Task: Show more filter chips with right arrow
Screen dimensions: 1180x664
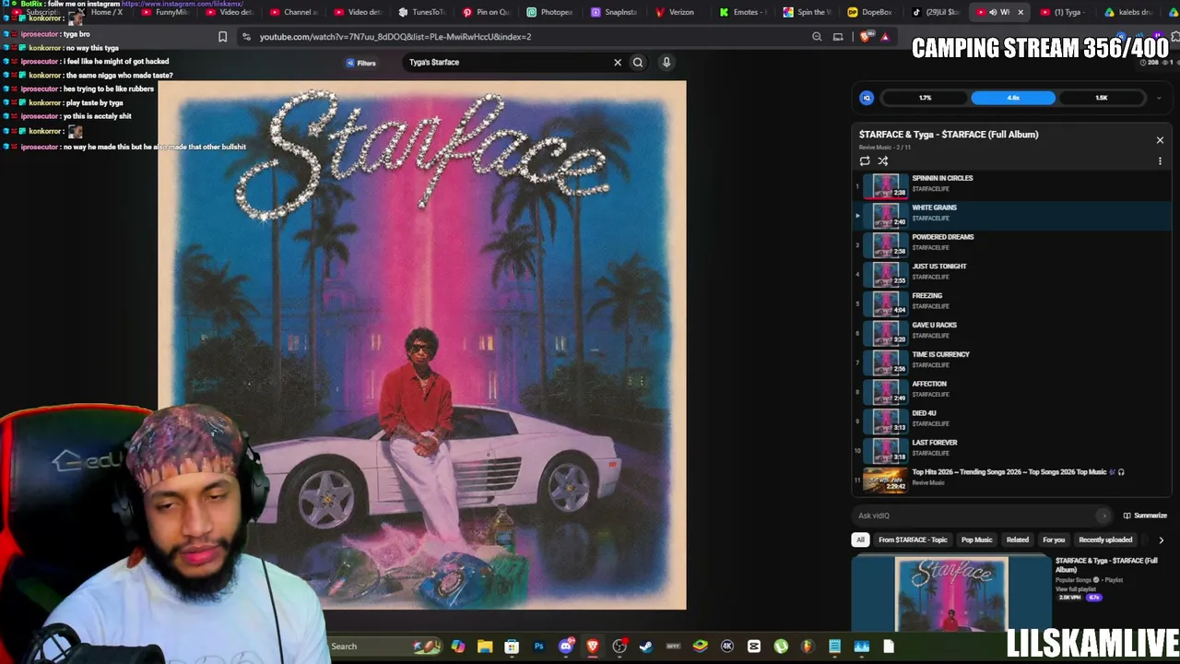Action: [1161, 540]
